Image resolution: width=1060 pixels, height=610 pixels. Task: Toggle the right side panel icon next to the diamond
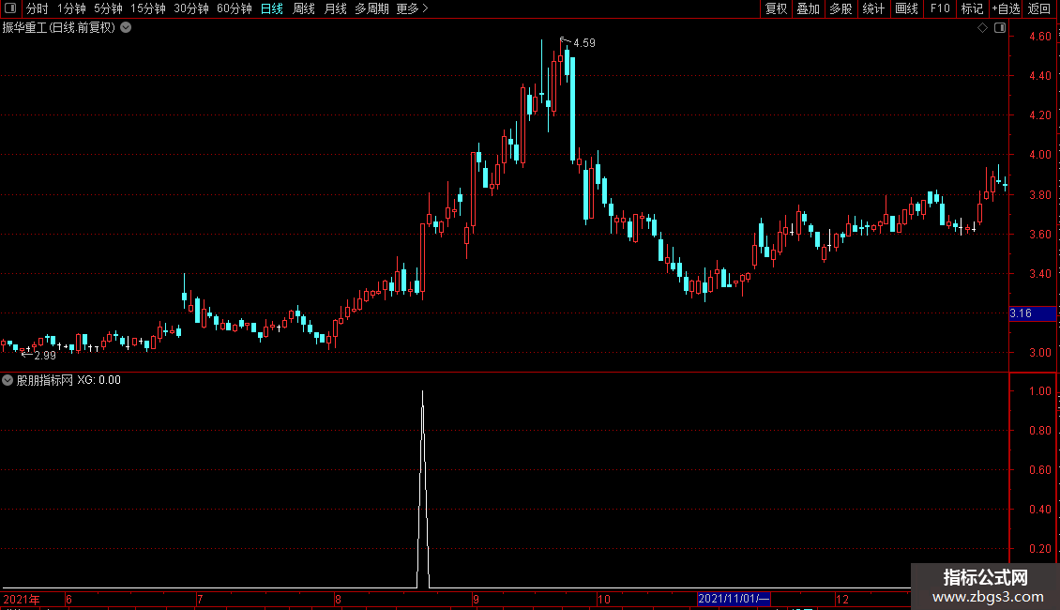(x=1000, y=28)
